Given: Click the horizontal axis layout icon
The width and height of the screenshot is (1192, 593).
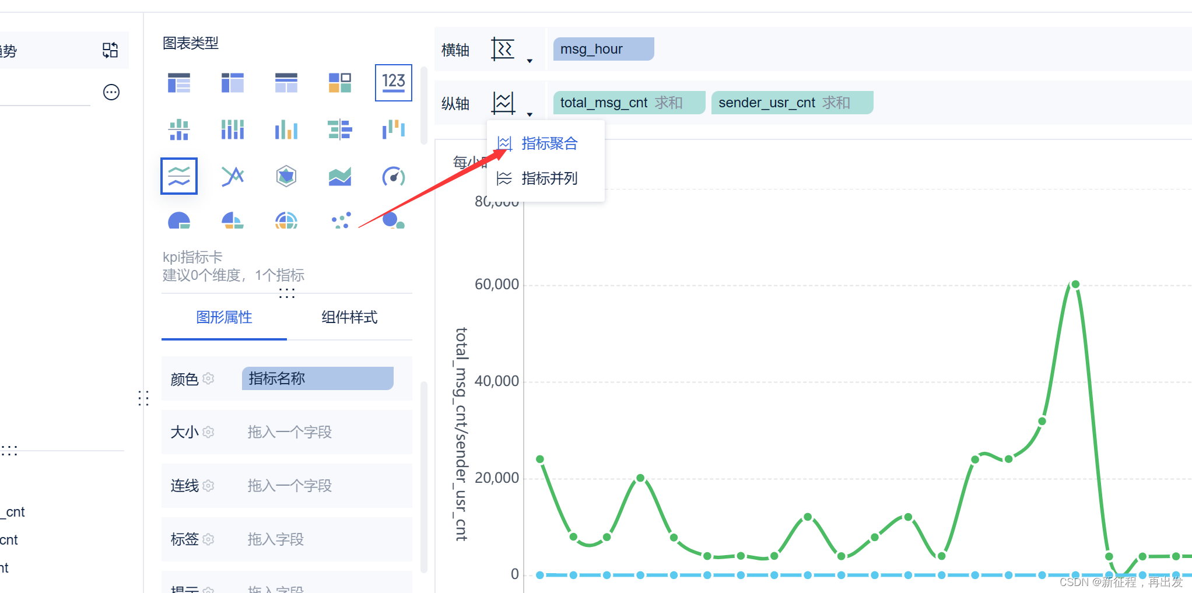Looking at the screenshot, I should pyautogui.click(x=503, y=49).
